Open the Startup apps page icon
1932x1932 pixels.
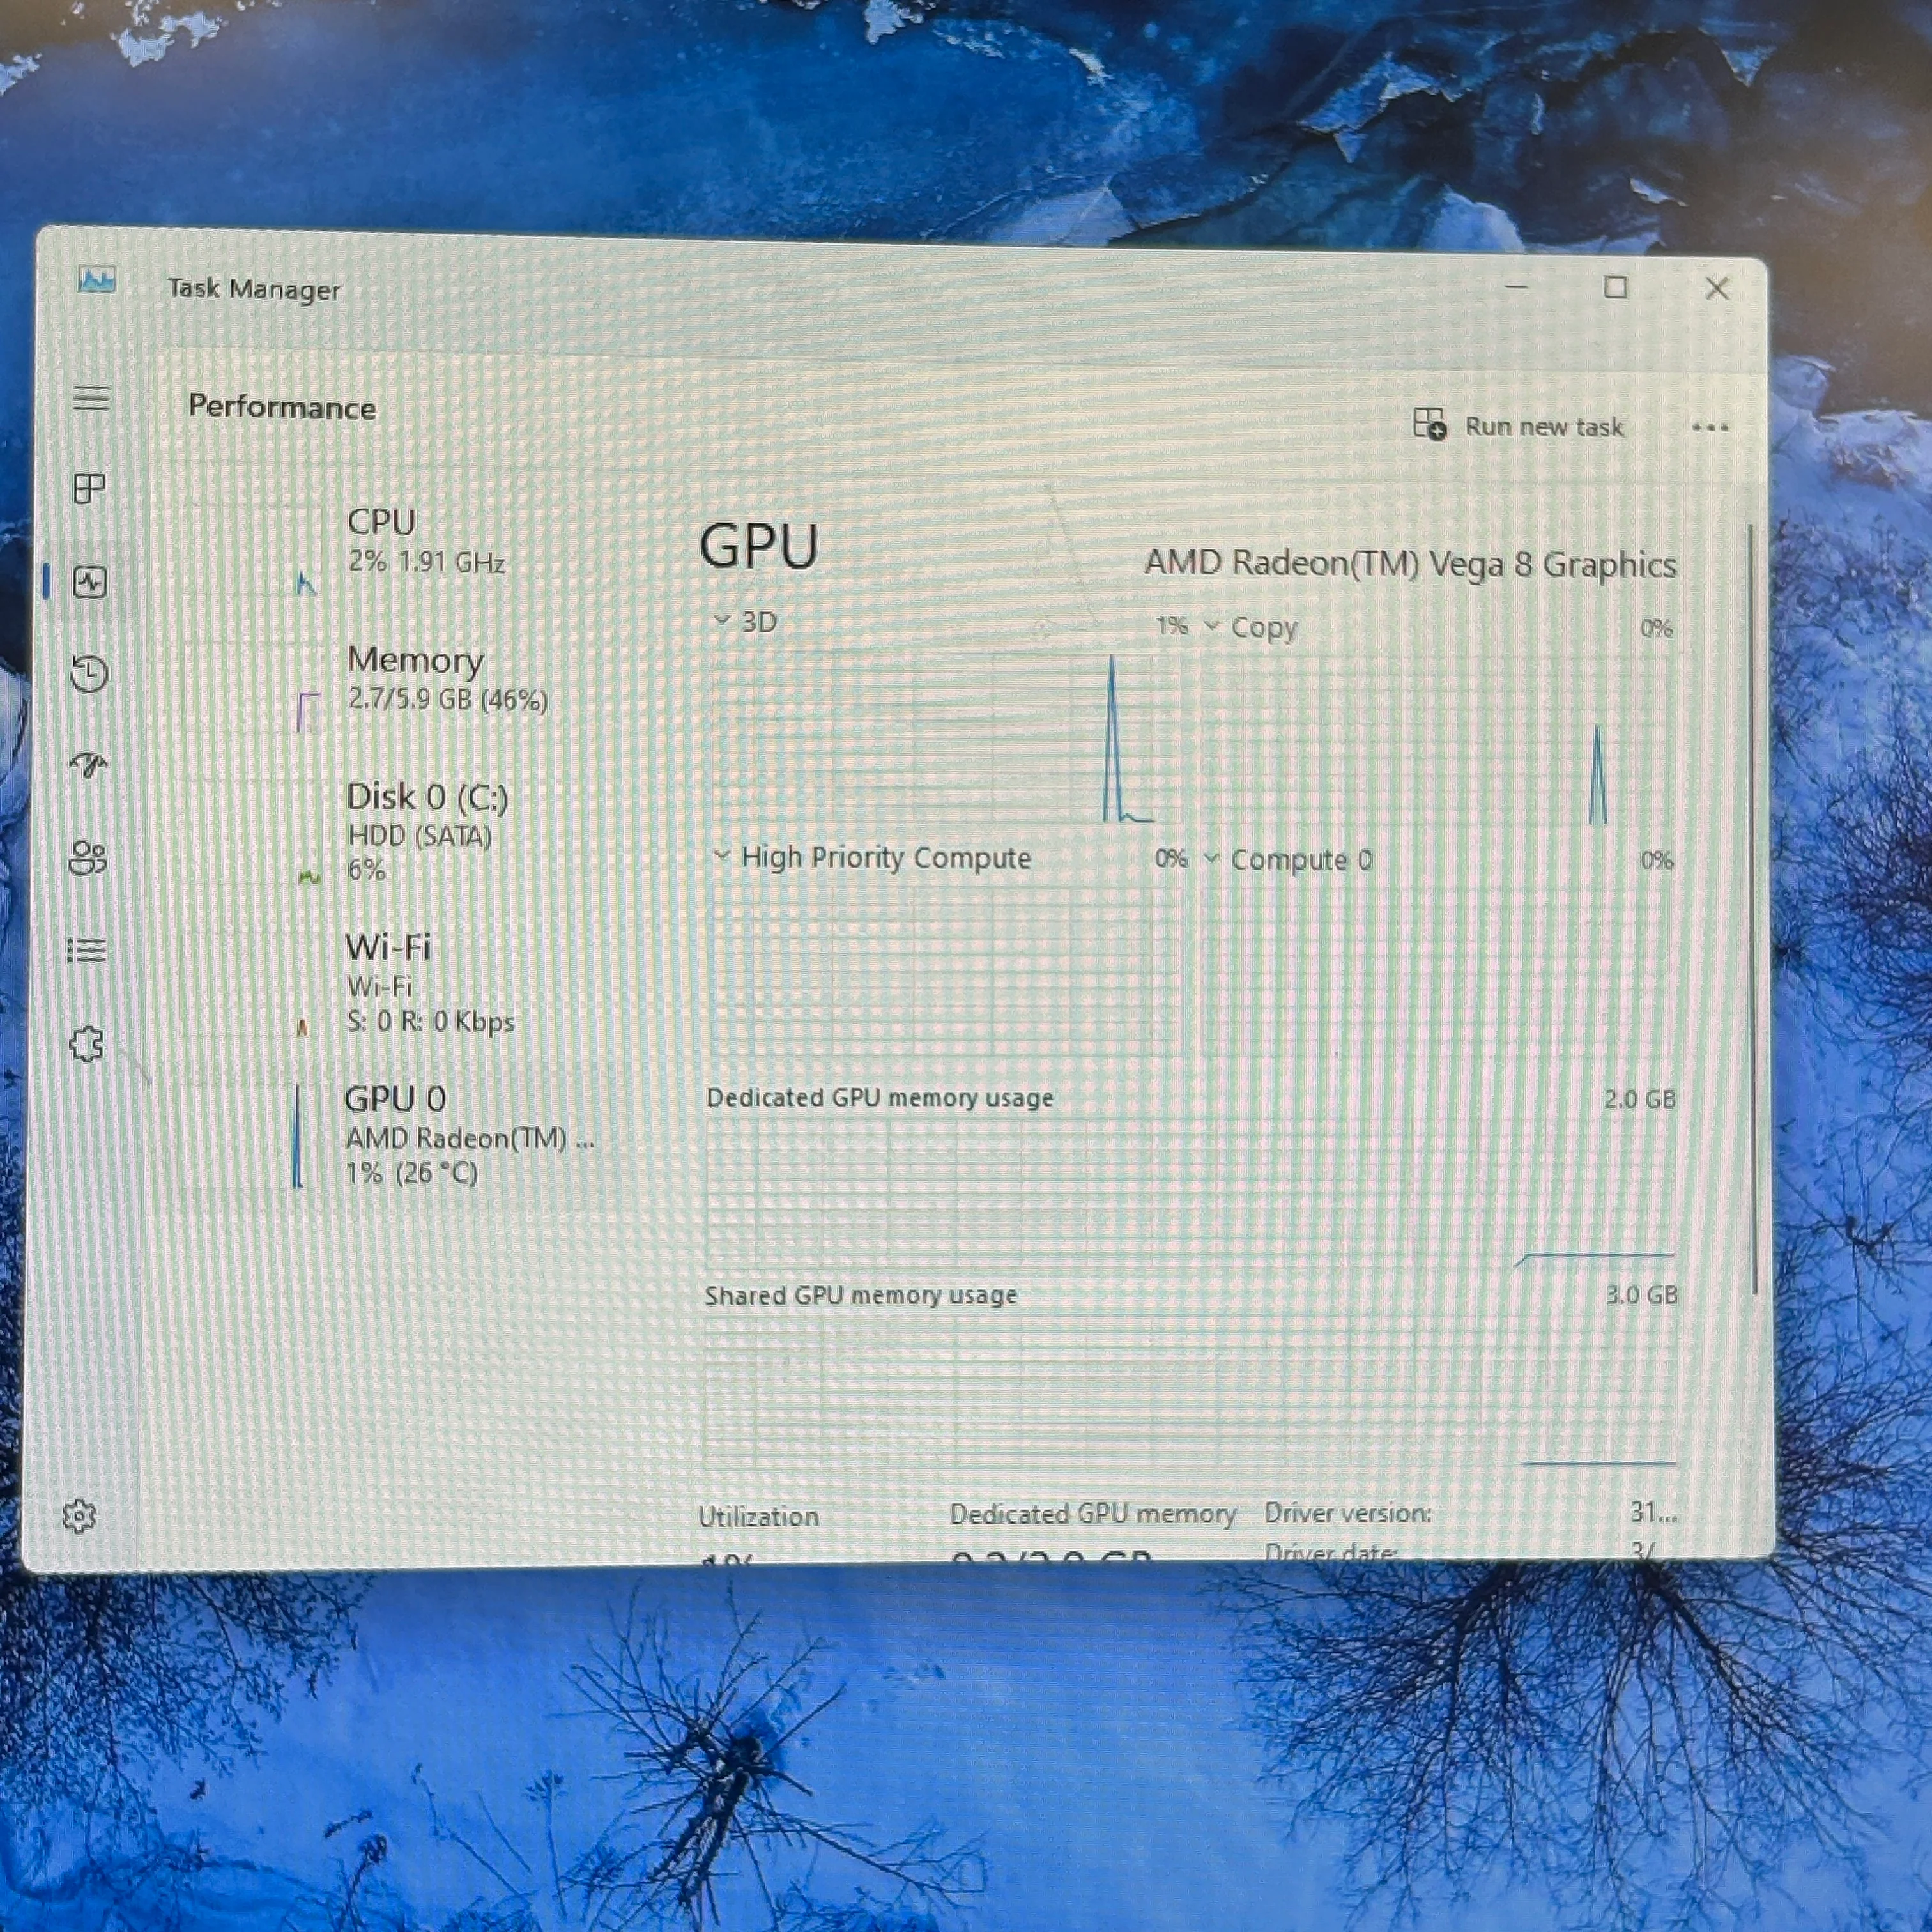[x=88, y=765]
